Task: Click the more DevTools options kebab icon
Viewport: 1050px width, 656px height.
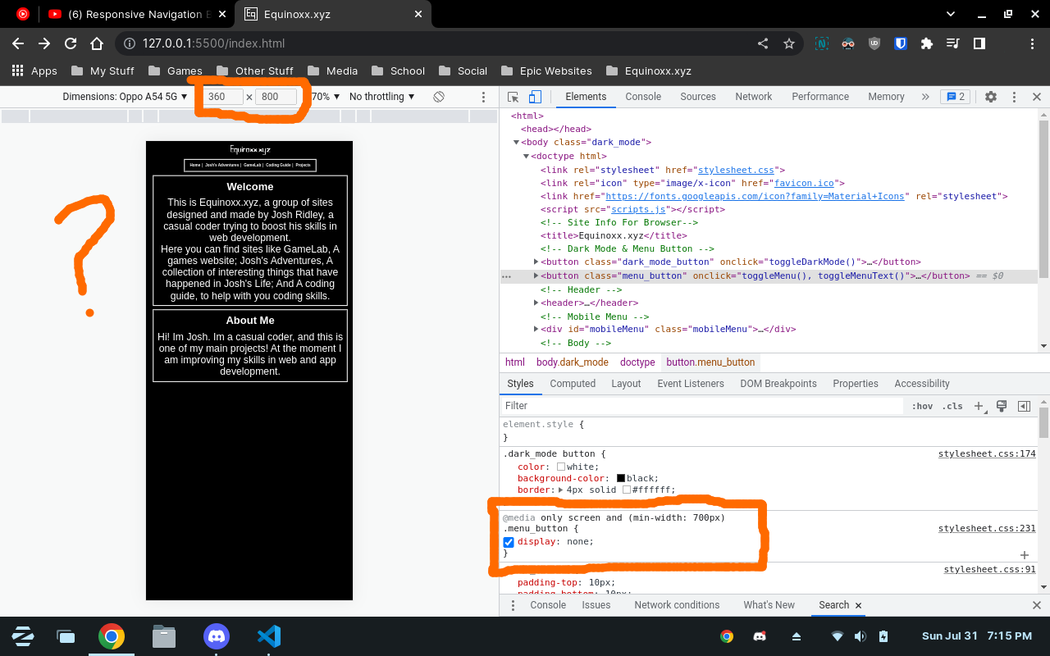Action: 1014,97
